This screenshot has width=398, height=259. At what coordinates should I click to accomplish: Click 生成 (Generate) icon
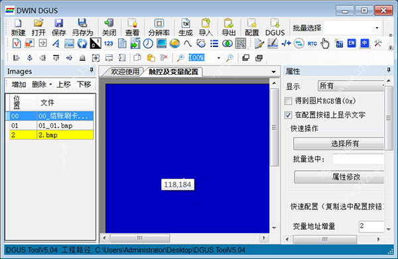(186, 27)
